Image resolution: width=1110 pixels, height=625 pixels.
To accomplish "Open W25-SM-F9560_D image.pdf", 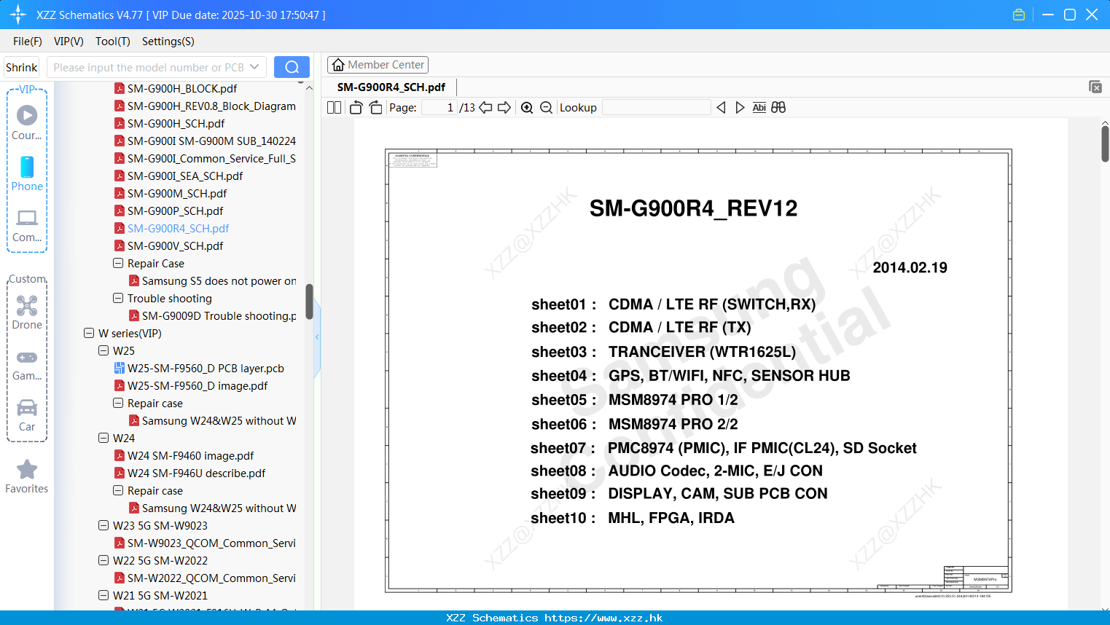I will [198, 385].
